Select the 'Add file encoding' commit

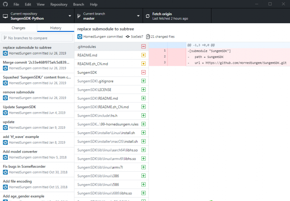37,184
